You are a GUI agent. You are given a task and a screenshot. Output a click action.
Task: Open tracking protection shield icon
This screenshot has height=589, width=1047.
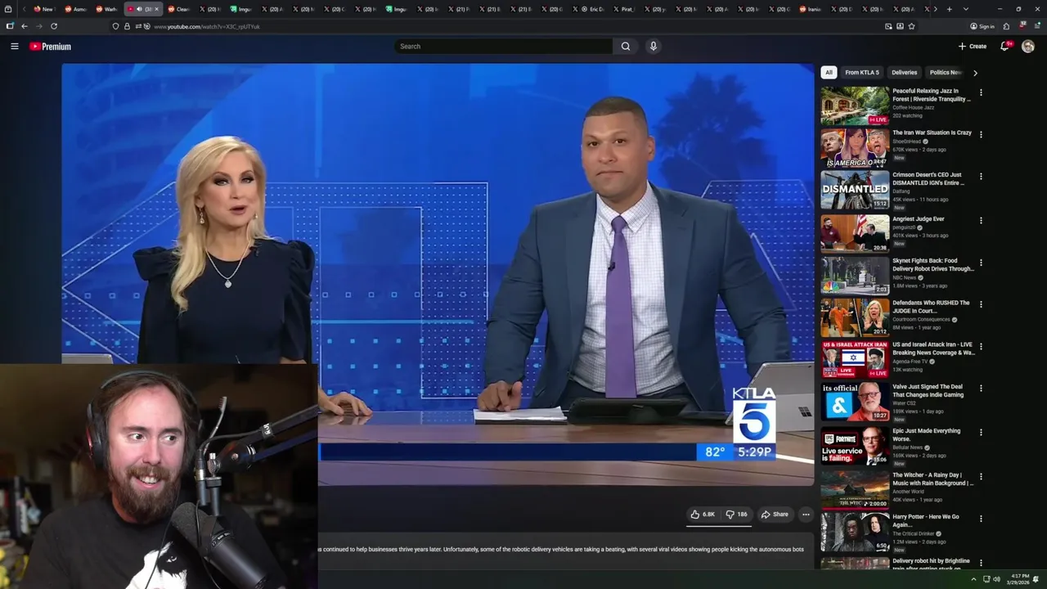tap(115, 26)
